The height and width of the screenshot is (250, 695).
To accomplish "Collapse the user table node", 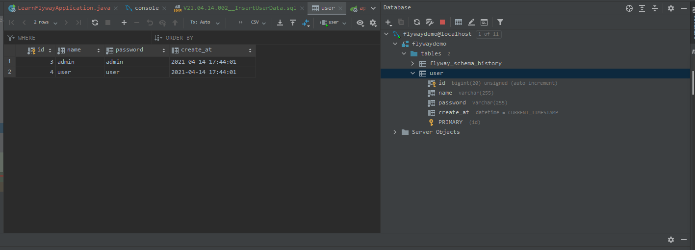I will 412,74.
